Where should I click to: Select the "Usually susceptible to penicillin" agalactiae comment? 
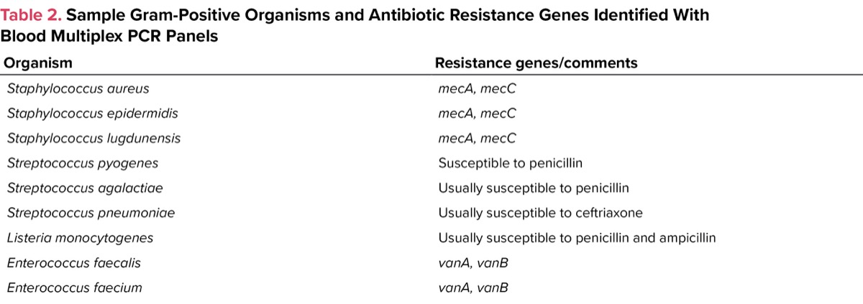[x=534, y=188]
